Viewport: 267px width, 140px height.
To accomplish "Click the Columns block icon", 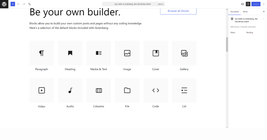I will tap(99, 90).
